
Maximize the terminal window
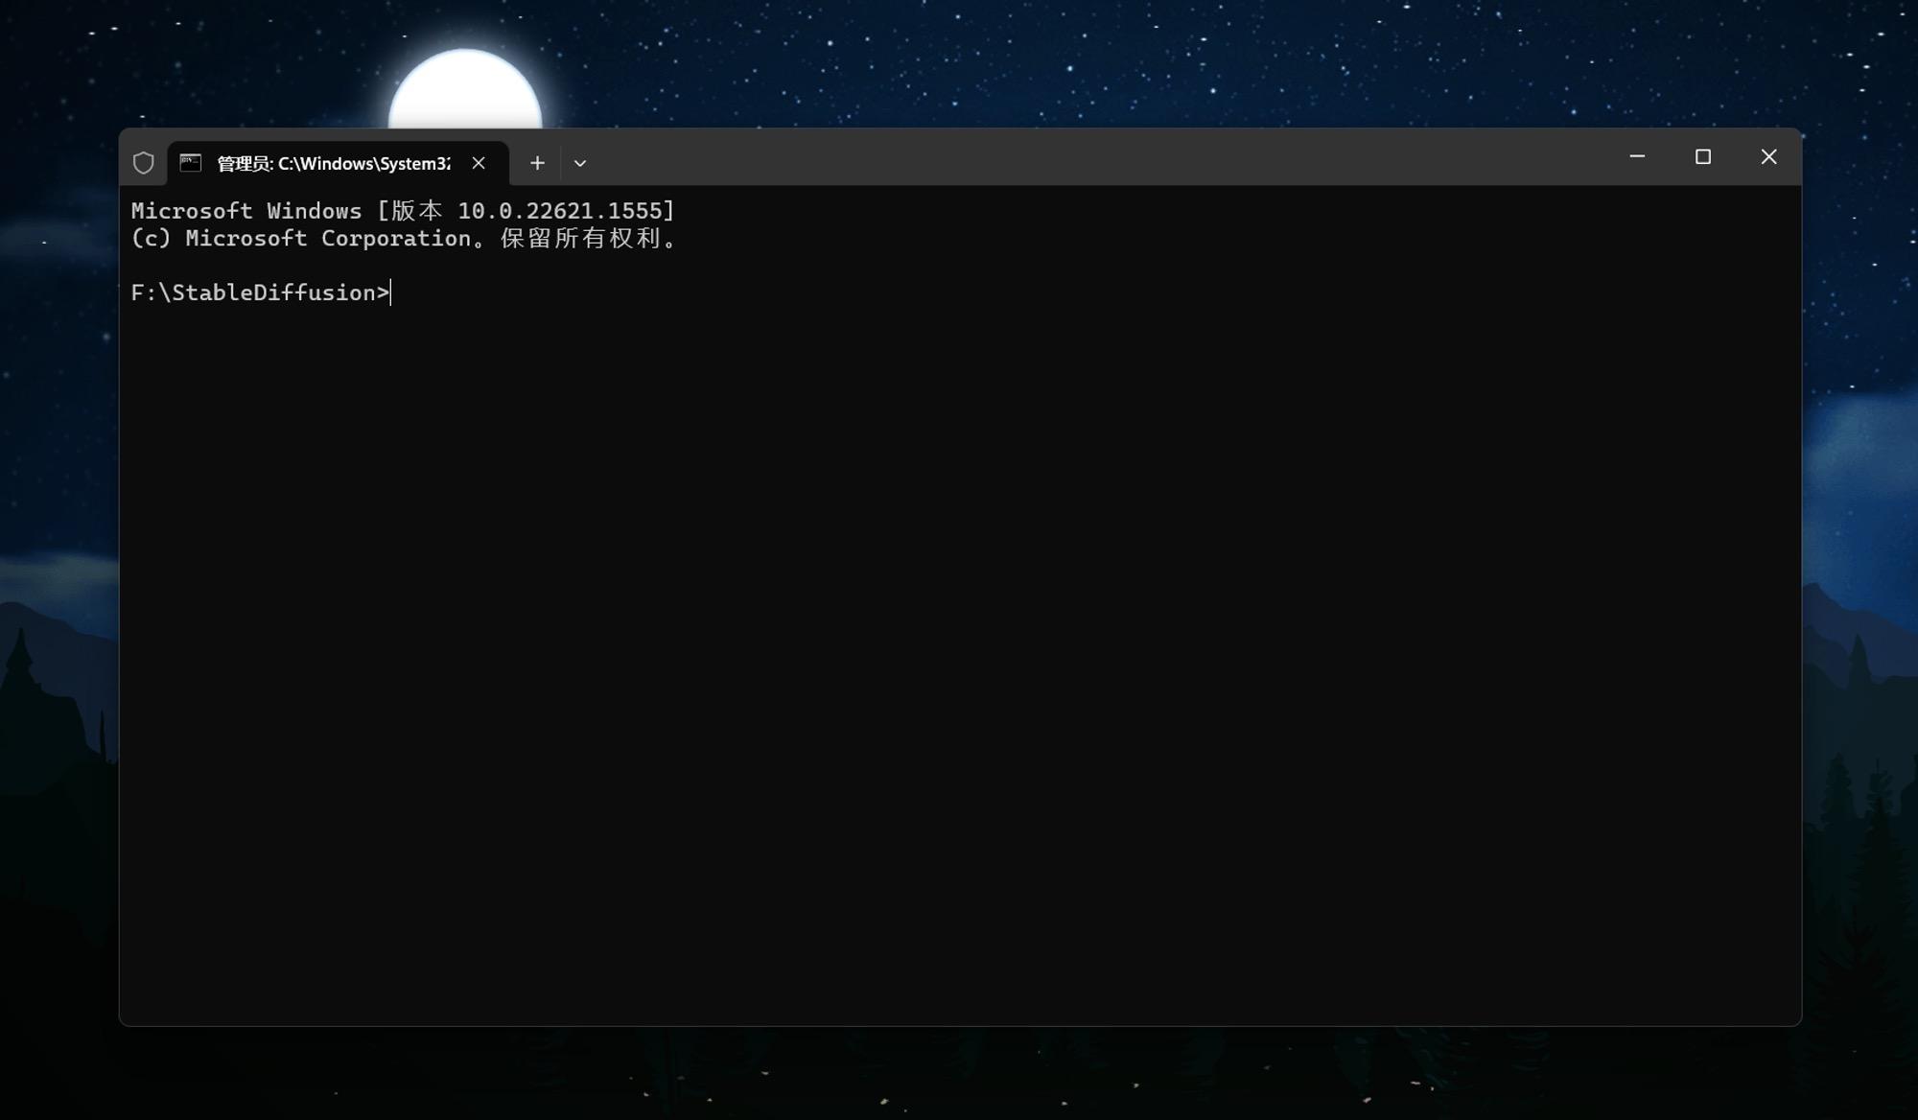click(x=1703, y=156)
